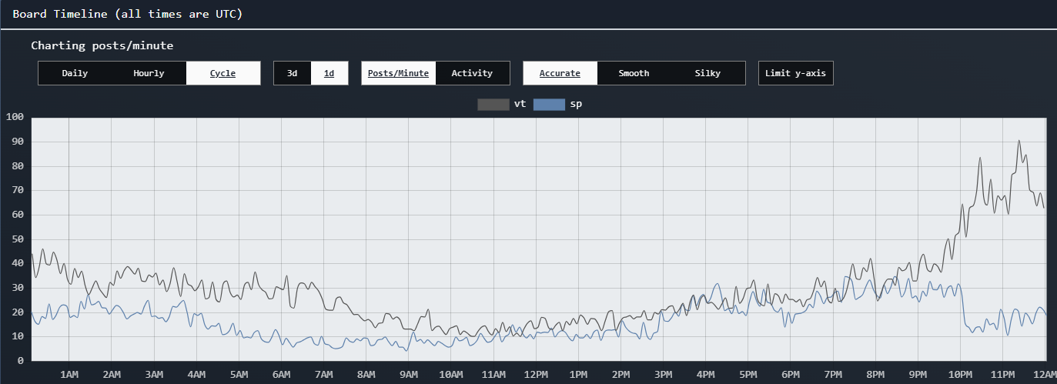Viewport: 1057px width, 384px height.
Task: Click the sp legend label
Action: point(576,104)
